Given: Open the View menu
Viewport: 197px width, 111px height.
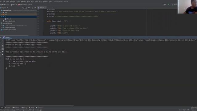Looking at the screenshot, I should 8,2.
